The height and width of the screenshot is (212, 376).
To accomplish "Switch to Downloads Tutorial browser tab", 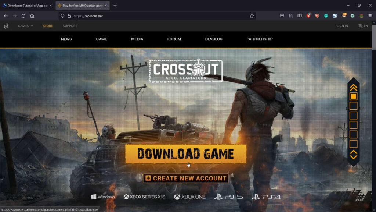I will [x=28, y=6].
